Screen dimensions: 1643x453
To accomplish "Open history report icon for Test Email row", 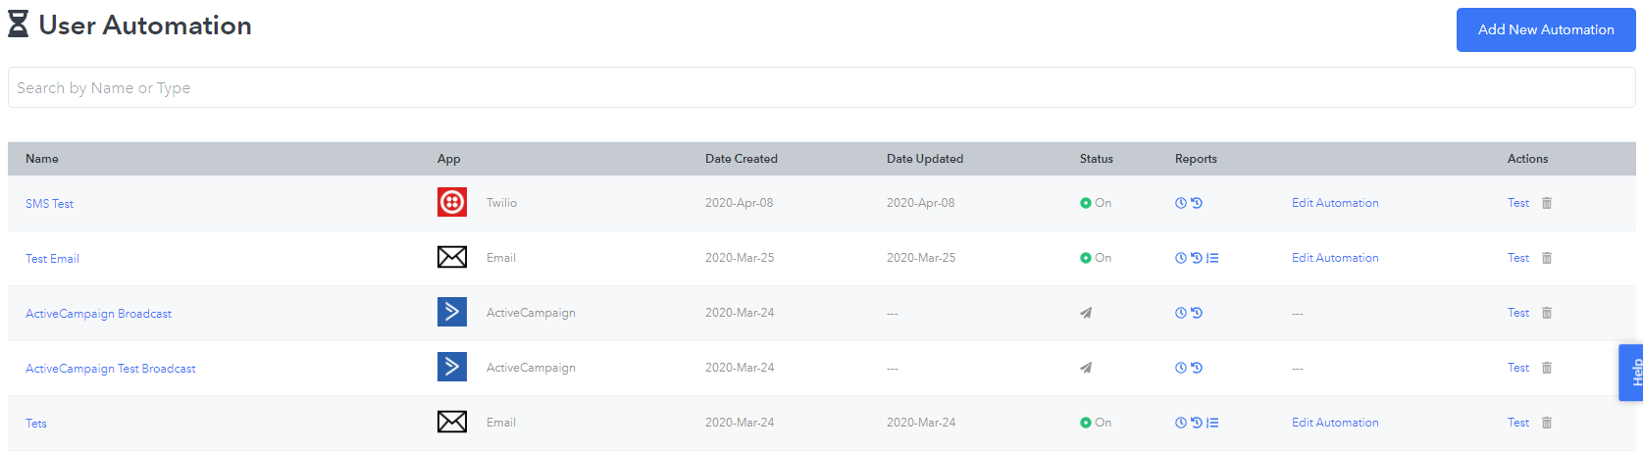I will tap(1197, 258).
